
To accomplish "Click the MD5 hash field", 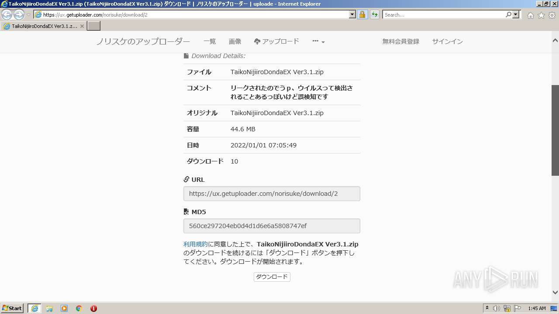I will pyautogui.click(x=272, y=226).
